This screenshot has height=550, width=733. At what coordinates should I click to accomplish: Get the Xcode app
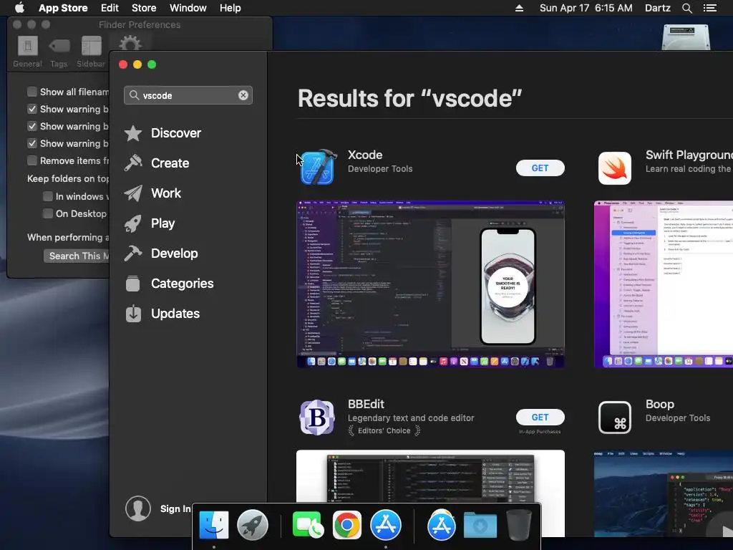coord(540,168)
